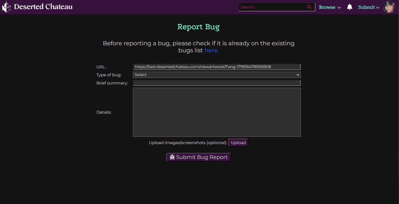The width and height of the screenshot is (399, 204).
Task: Open the user profile avatar
Action: (389, 7)
